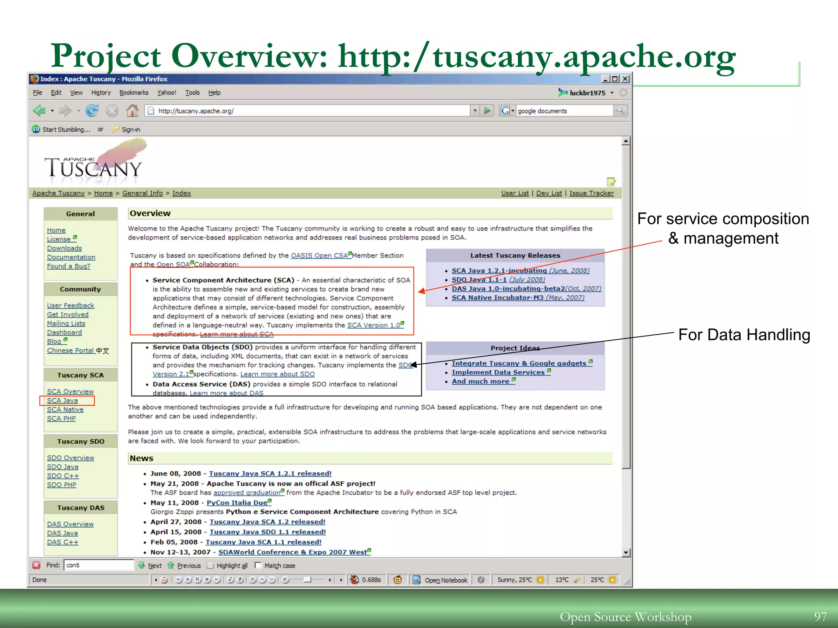Open the Back history dropdown arrow

(52, 110)
